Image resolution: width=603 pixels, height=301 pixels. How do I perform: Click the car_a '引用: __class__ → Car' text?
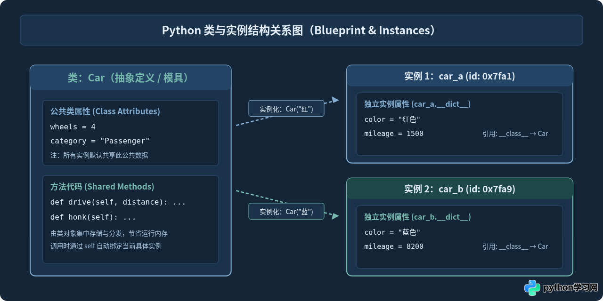[515, 134]
